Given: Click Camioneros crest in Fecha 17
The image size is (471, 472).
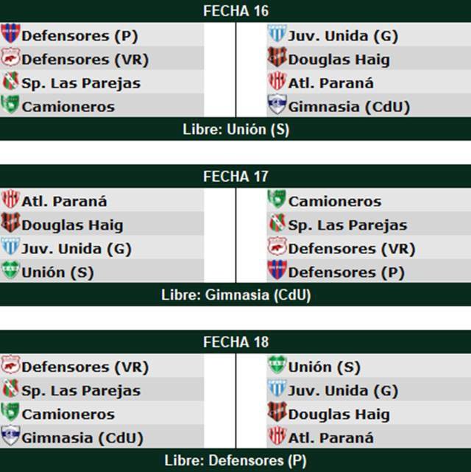Looking at the screenshot, I should point(277,200).
